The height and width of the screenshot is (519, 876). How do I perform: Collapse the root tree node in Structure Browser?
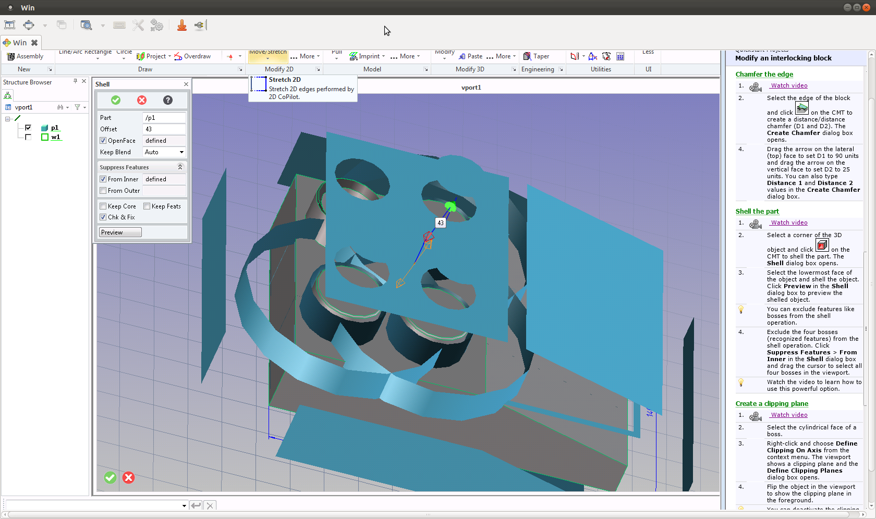click(x=8, y=119)
